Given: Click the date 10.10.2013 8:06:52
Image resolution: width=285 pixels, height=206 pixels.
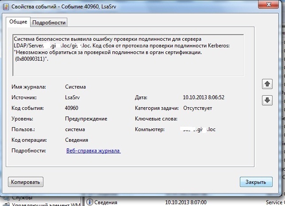Looking at the screenshot, I should (204, 97).
